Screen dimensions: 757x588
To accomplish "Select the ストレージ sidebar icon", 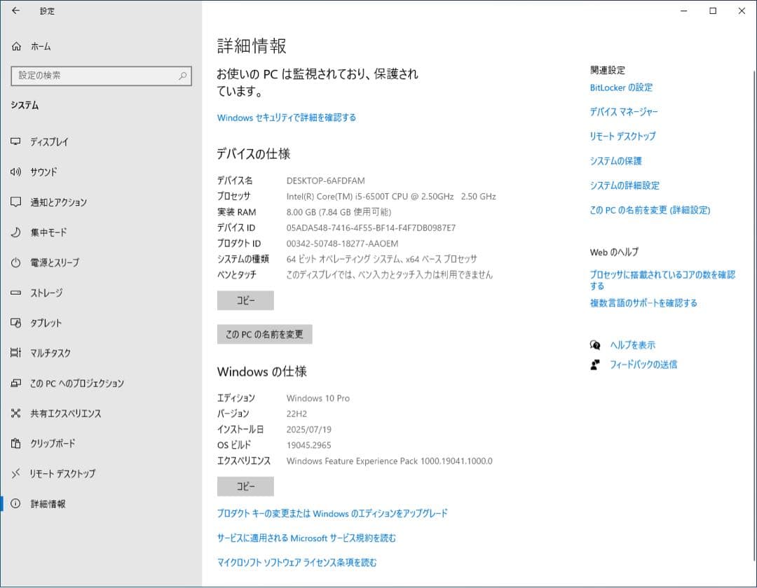I will 14,293.
